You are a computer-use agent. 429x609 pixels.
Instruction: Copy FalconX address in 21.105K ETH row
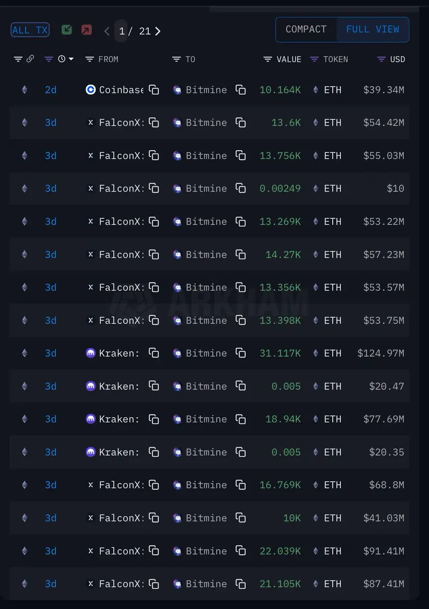154,584
